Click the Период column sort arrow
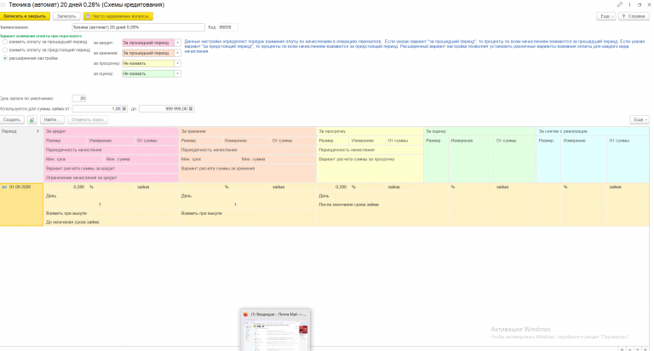Screen dimensions: 654x351 tap(37, 131)
